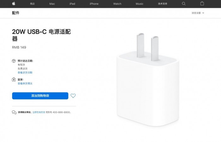Click the 查看送货日期 link
Screen dimensions: 221x142
click(25, 73)
